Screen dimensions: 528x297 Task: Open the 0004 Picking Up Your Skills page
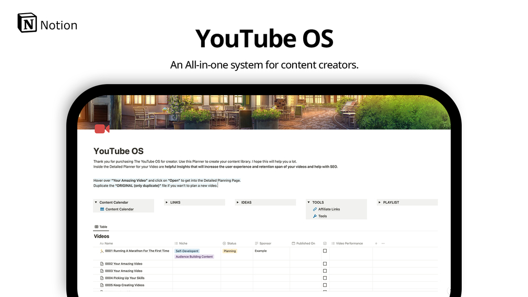[x=125, y=278]
